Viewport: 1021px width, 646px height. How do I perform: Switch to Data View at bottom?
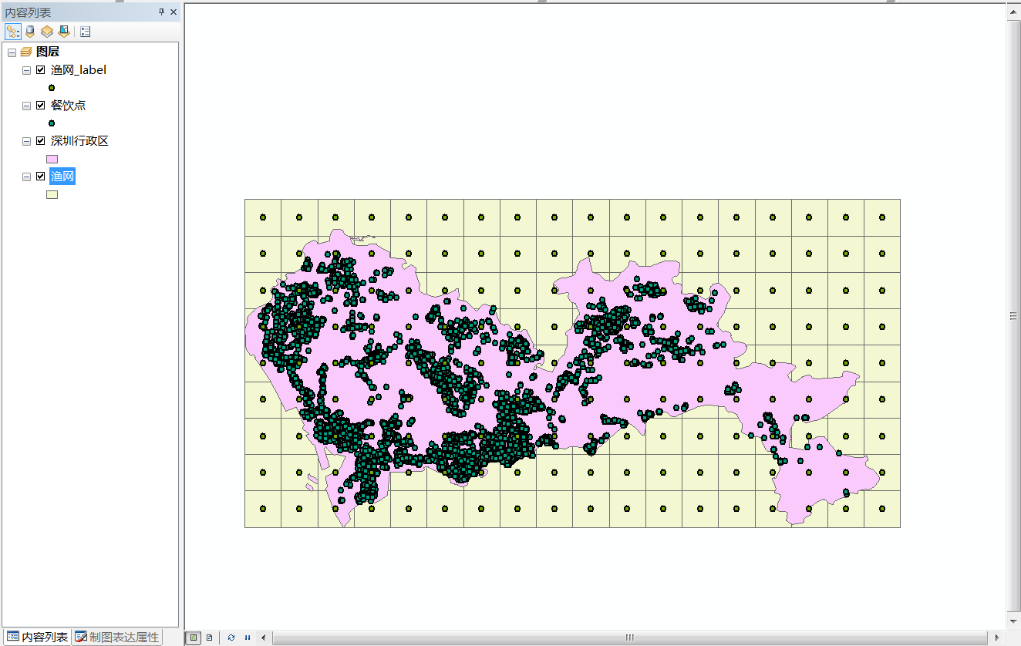(x=194, y=638)
